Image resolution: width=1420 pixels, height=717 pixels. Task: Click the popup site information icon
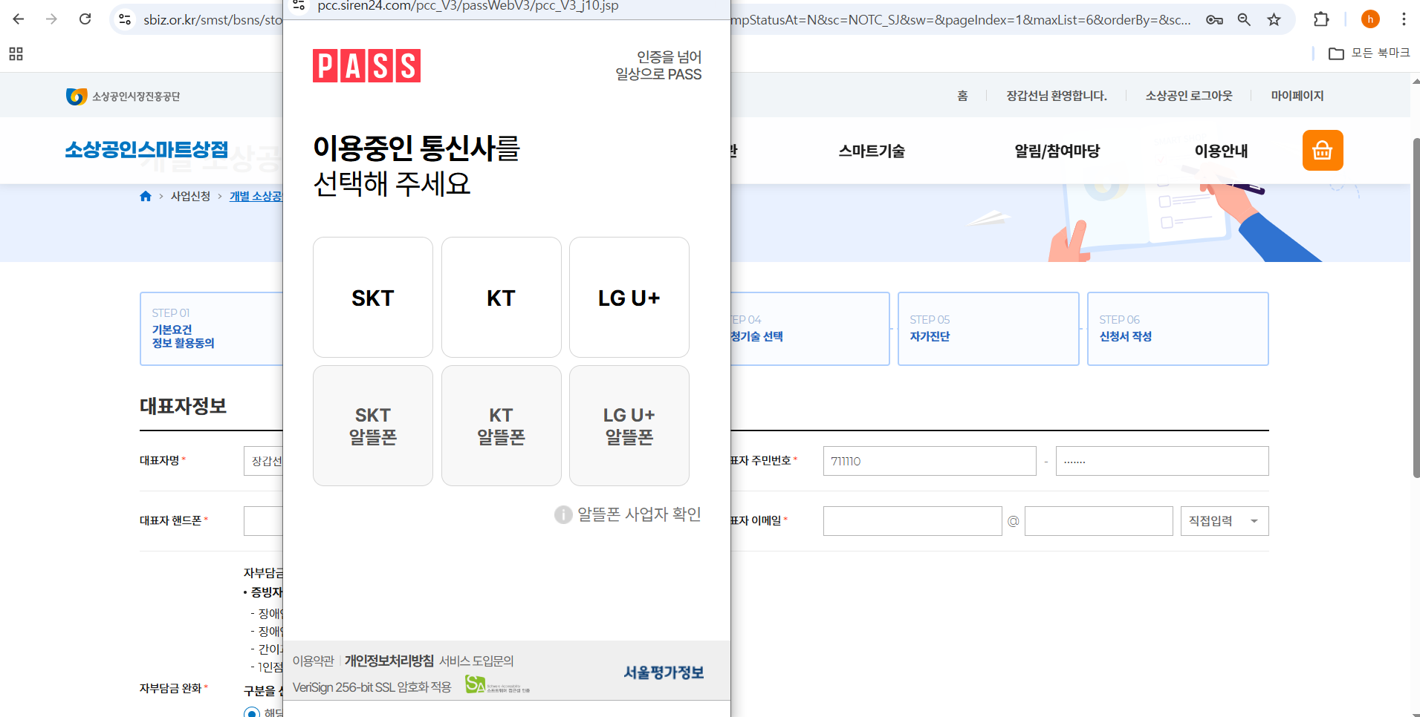click(x=299, y=6)
